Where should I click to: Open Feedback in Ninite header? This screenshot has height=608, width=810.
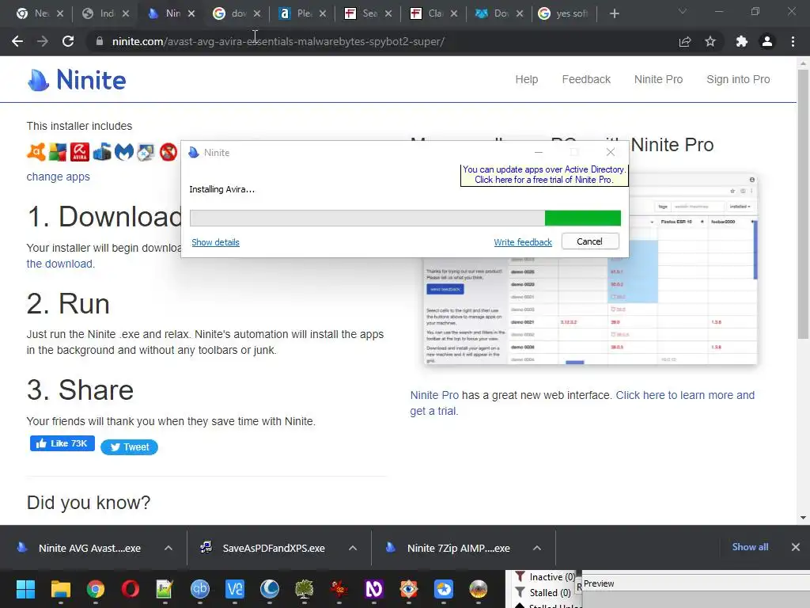point(586,80)
